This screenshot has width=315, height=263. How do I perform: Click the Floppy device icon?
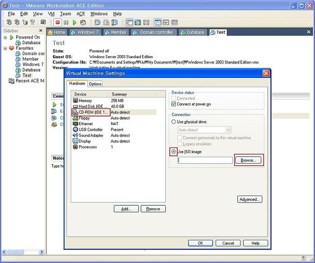76,118
